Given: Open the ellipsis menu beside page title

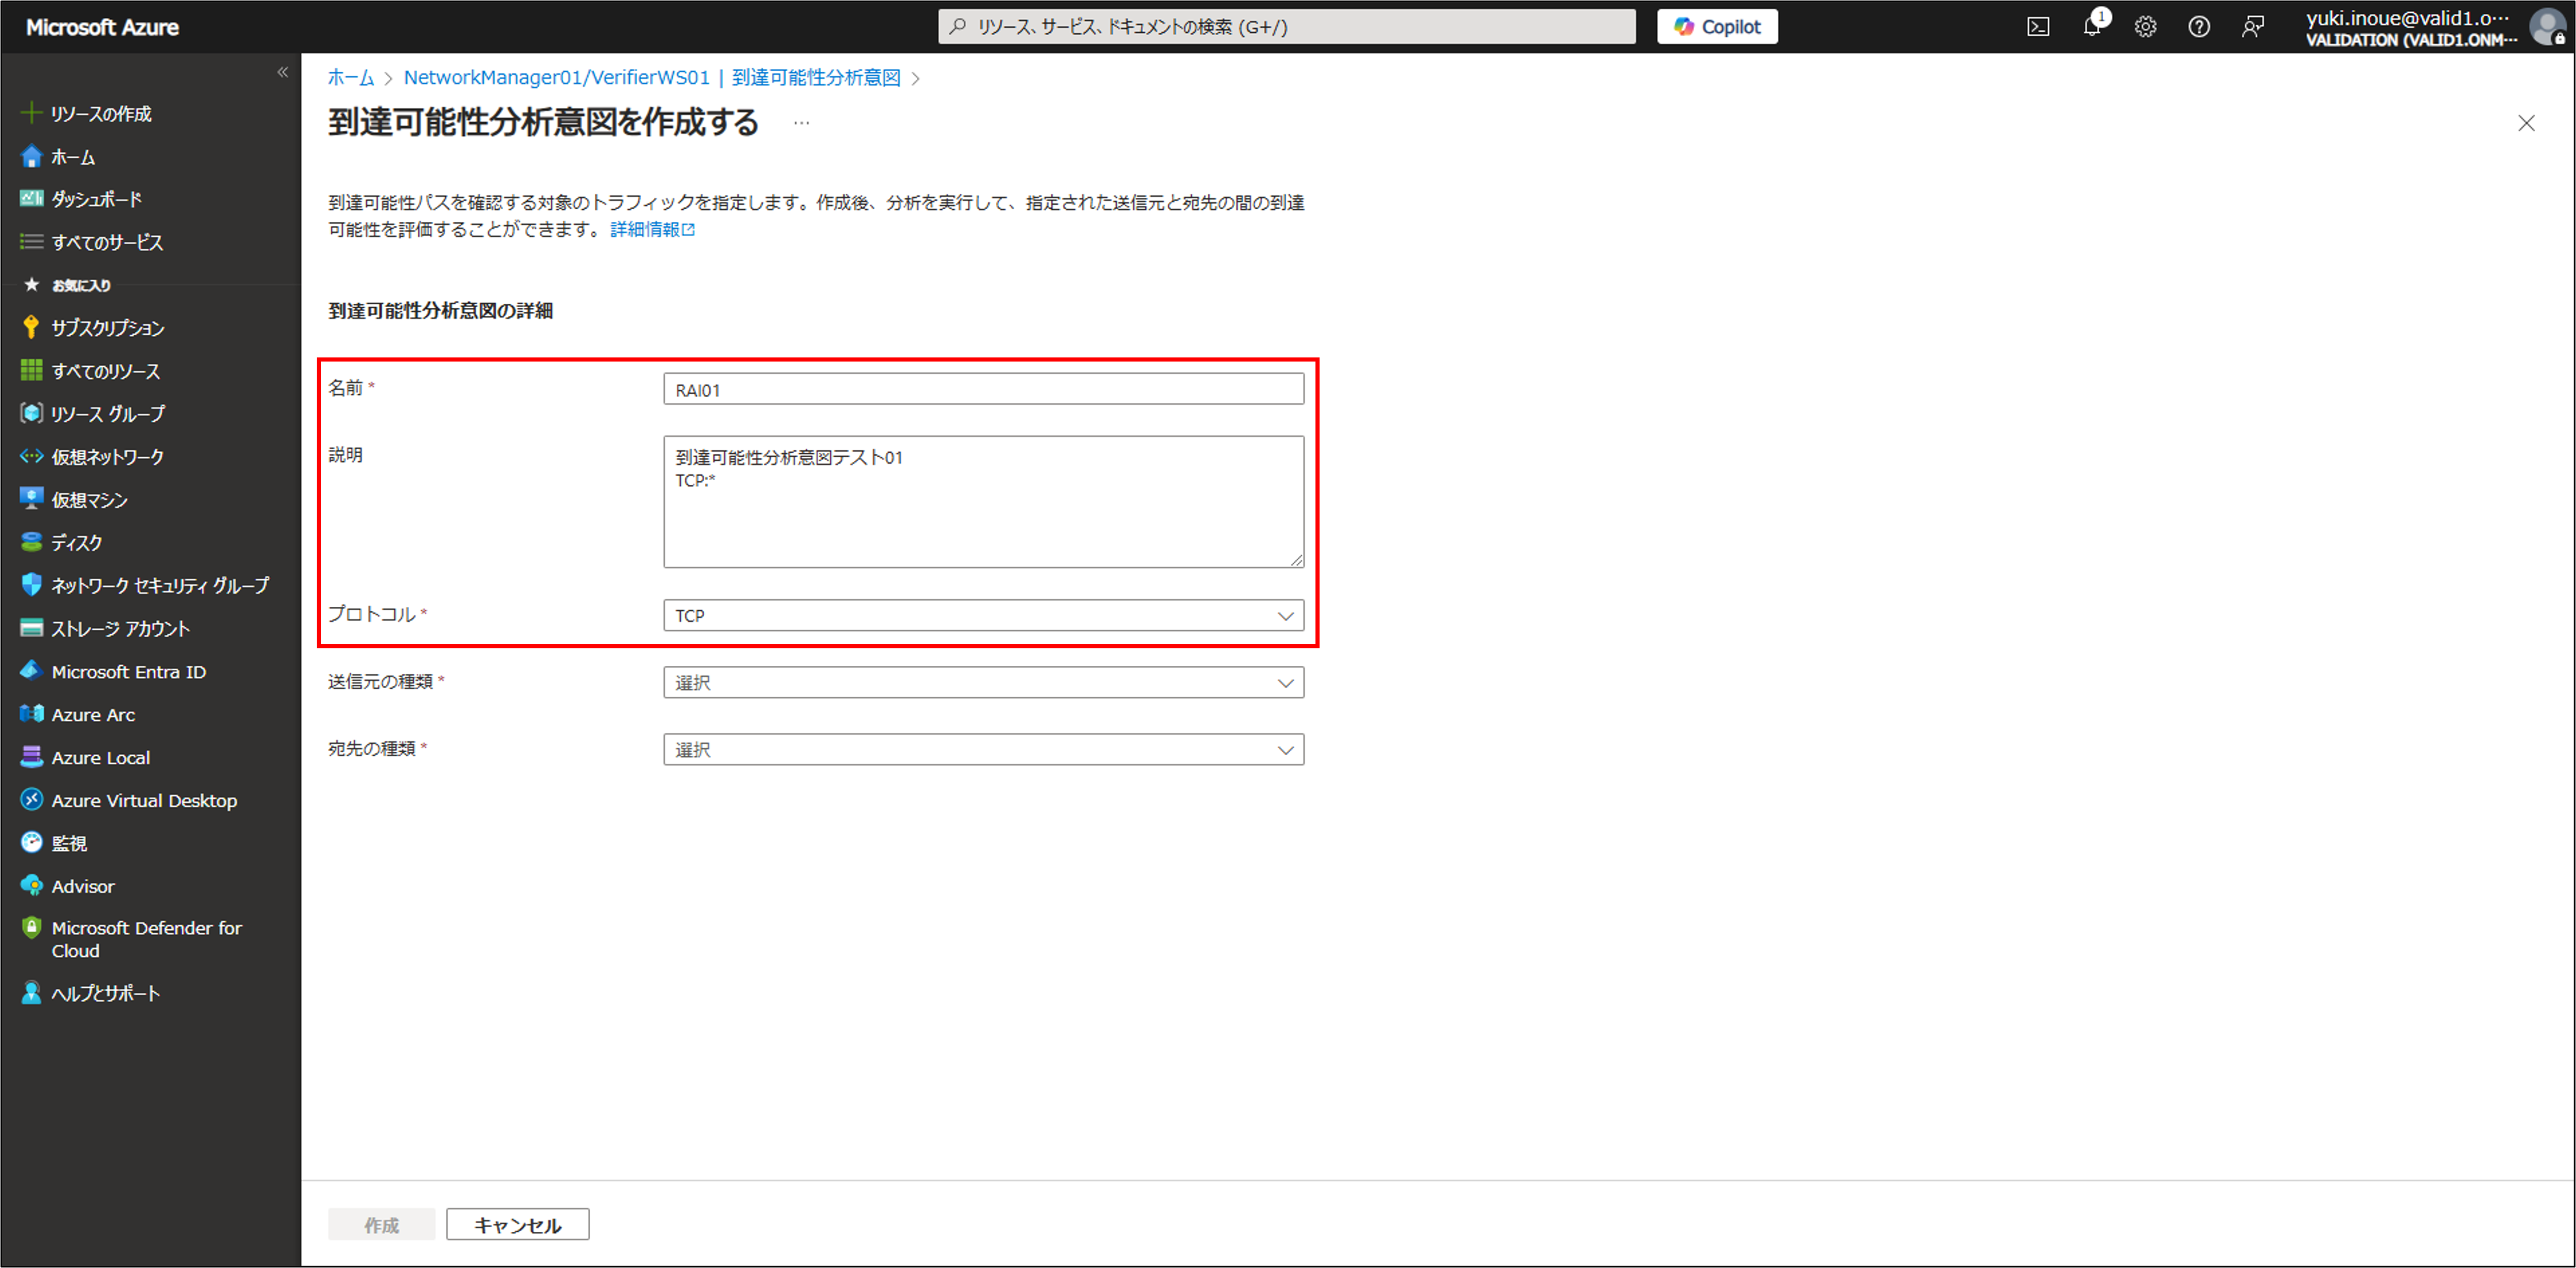Looking at the screenshot, I should [801, 123].
